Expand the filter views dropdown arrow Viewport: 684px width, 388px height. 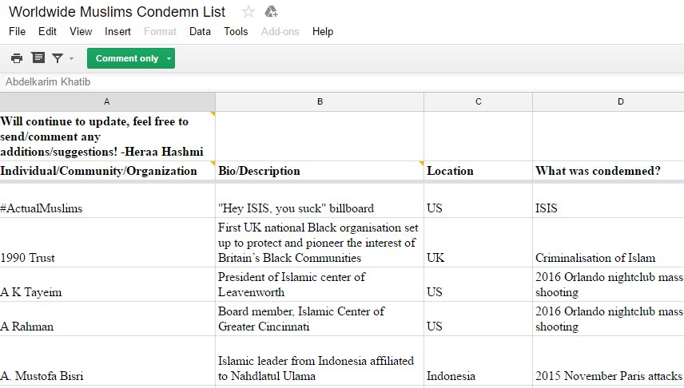pos(71,58)
